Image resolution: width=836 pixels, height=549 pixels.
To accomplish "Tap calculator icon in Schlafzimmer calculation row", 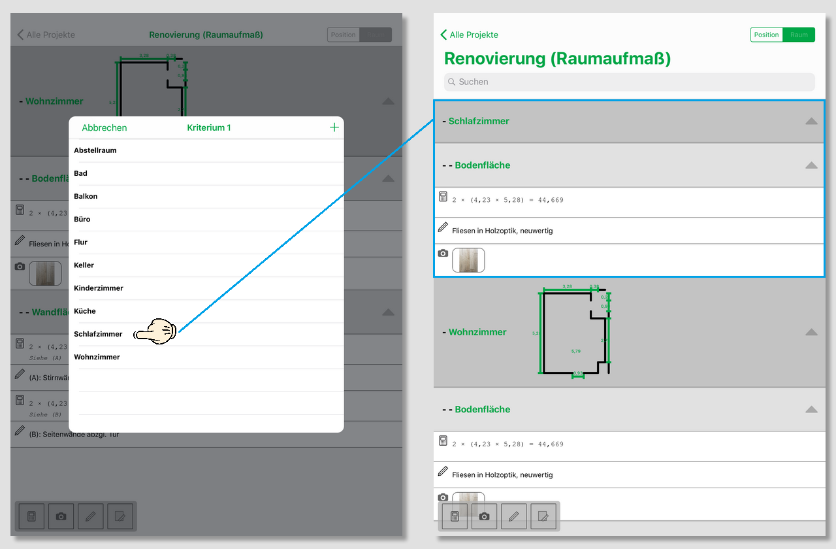I will [x=443, y=196].
